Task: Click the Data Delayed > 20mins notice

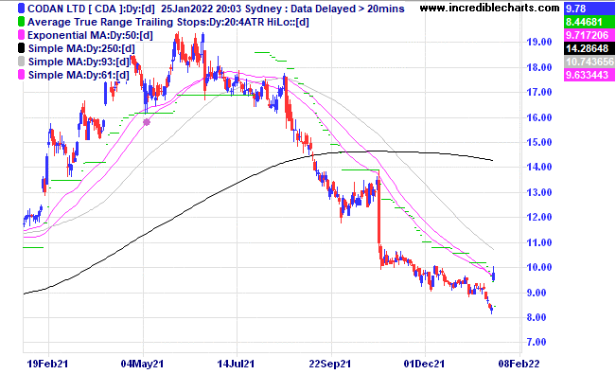Action: [347, 9]
